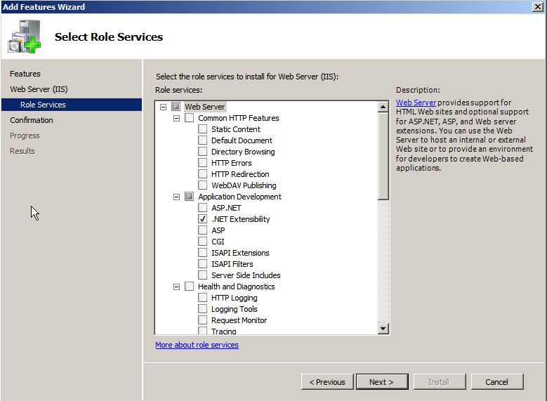Check the Common HTTP Features checkbox
The width and height of the screenshot is (547, 401).
(x=189, y=117)
